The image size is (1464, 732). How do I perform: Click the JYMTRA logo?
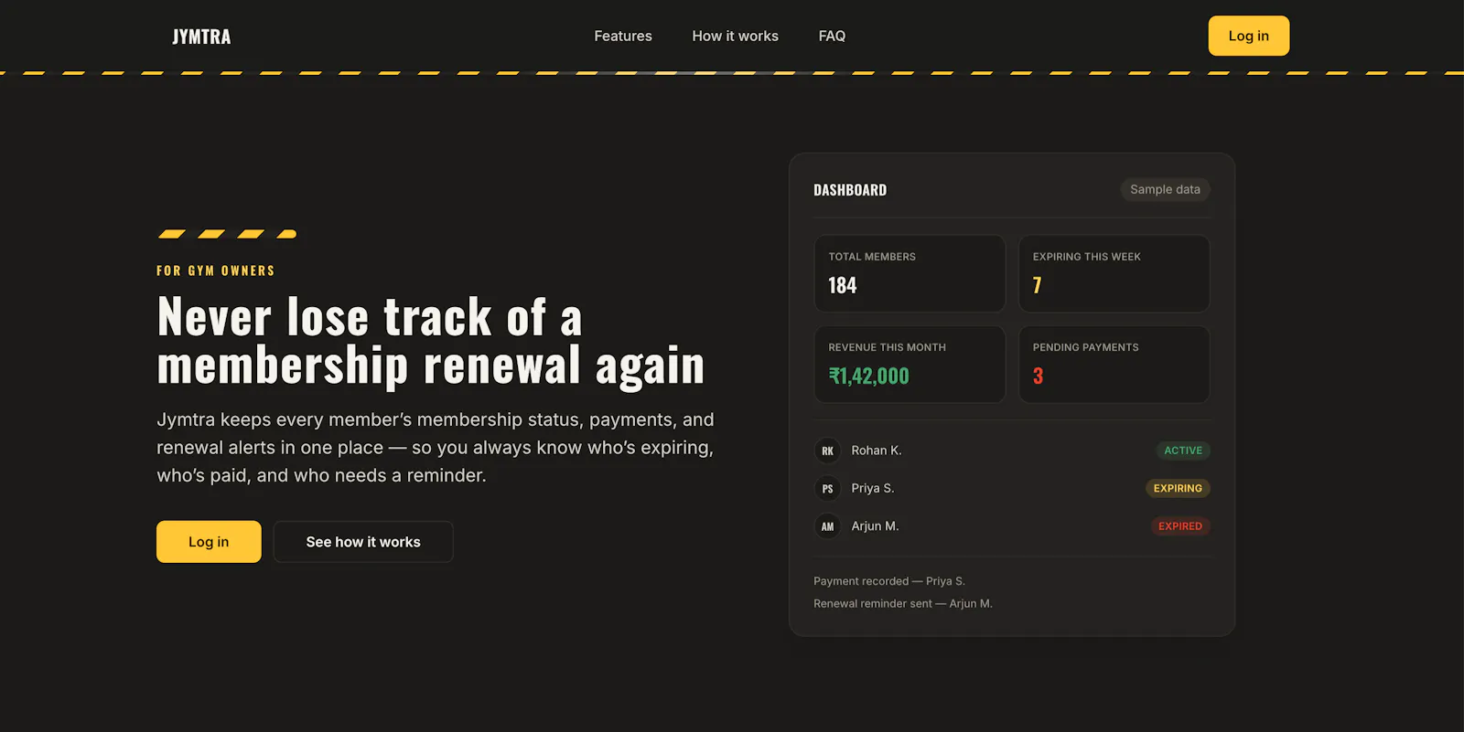(201, 37)
